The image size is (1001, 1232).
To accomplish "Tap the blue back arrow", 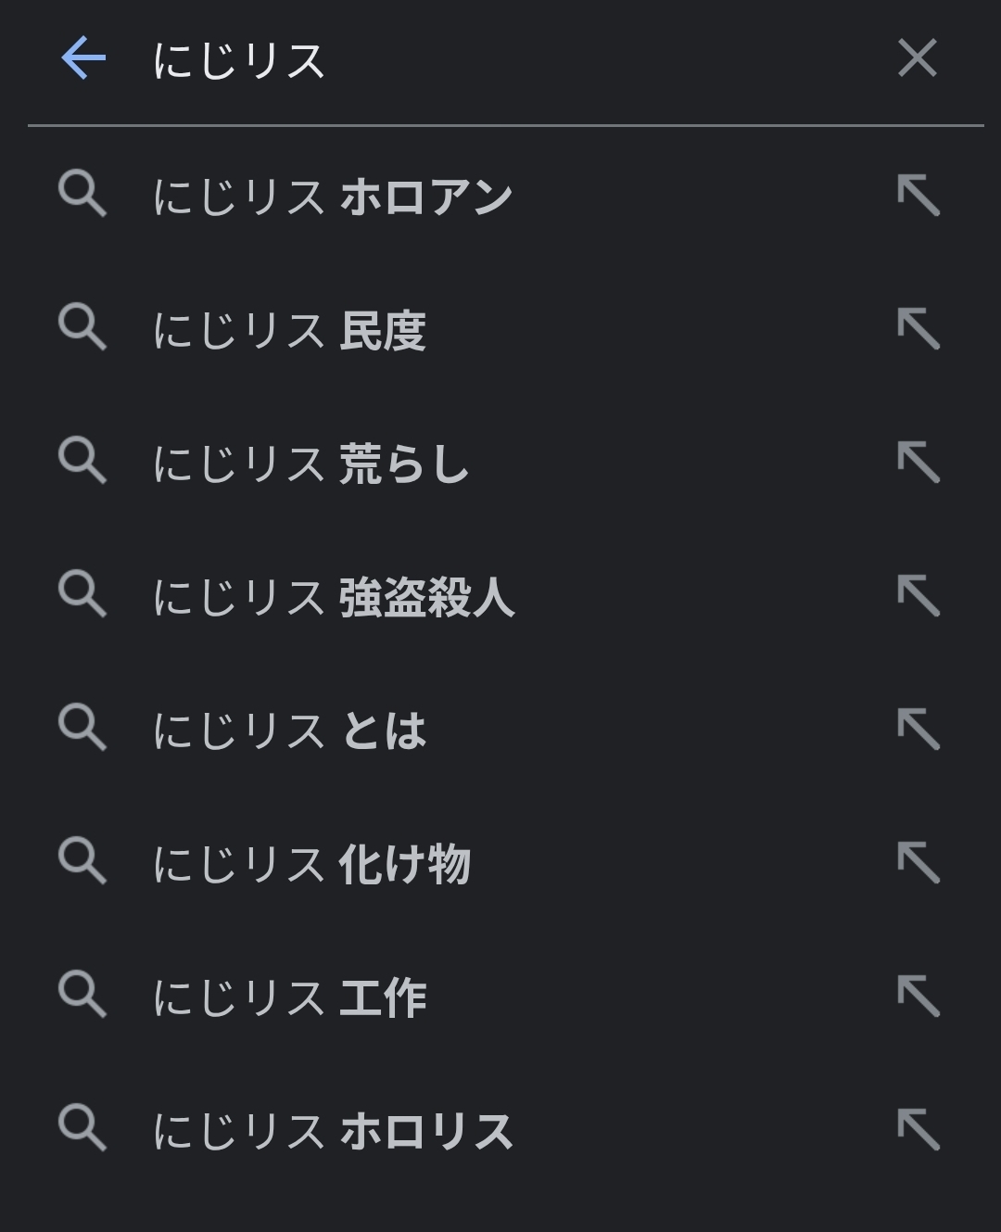I will click(x=83, y=58).
